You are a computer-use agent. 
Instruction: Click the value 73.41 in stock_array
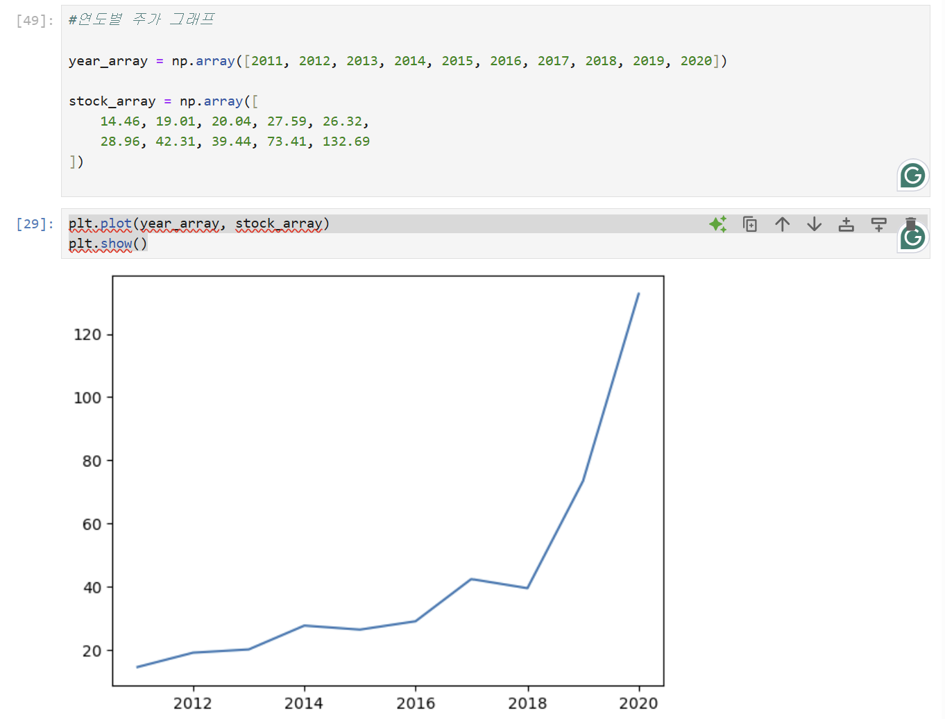(287, 142)
